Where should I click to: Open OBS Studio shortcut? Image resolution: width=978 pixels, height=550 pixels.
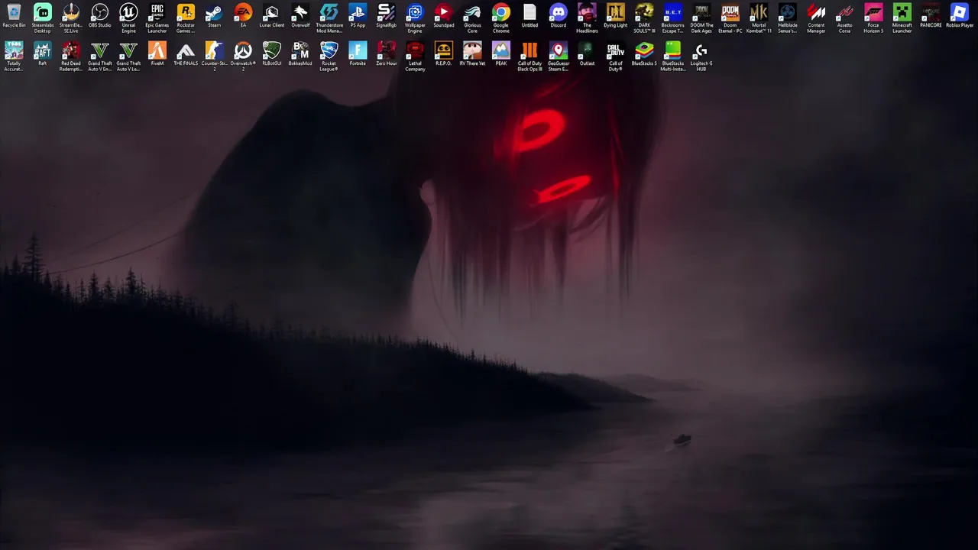[100, 16]
